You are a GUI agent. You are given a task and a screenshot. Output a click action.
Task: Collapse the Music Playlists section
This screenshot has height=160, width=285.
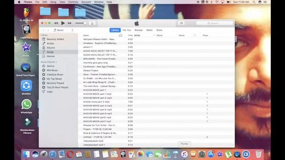(49, 62)
